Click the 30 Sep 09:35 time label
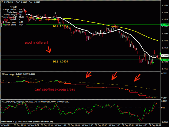Image resolution: width=169 pixels, height=127 pixels. pos(20,125)
